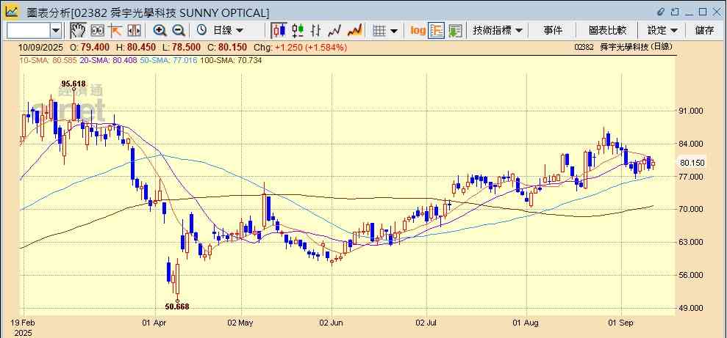Click the grid lines icon
Screen dimensions: 727x338
pos(380,31)
